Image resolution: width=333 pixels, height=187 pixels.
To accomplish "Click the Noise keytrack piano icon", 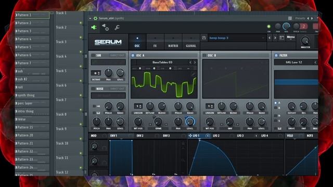I will pyautogui.click(x=98, y=113).
